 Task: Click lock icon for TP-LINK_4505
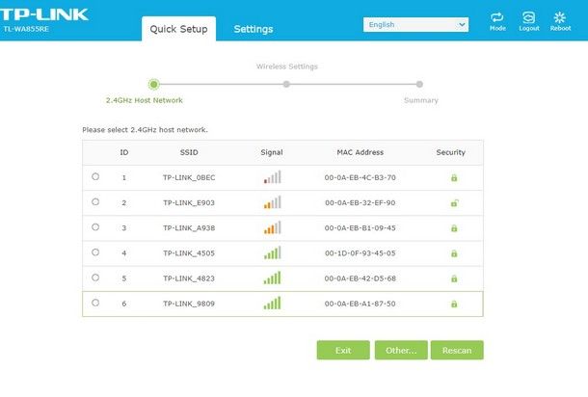[454, 253]
